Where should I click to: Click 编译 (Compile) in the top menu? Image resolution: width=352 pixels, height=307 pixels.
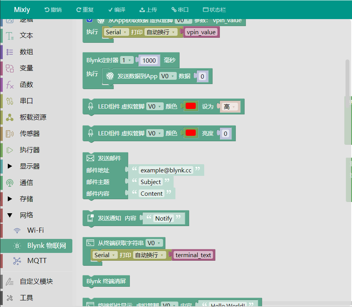pos(116,9)
